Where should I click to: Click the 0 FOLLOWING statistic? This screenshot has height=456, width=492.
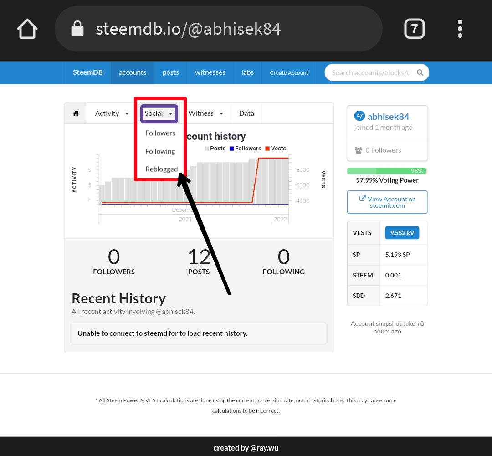point(284,261)
